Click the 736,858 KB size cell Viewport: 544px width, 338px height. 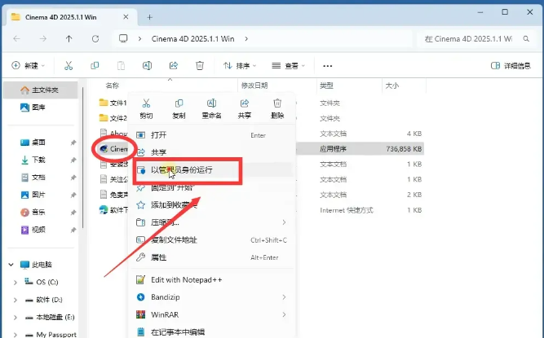click(404, 149)
